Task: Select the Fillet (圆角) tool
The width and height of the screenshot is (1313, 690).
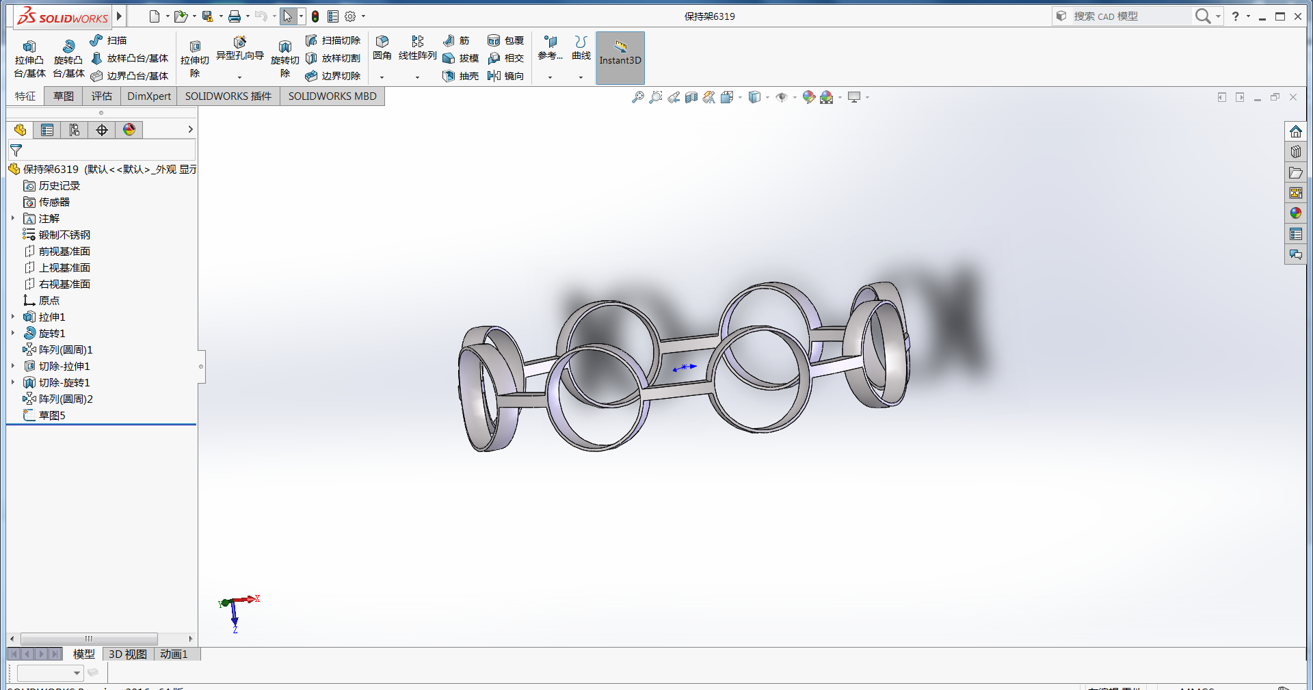Action: [x=382, y=48]
